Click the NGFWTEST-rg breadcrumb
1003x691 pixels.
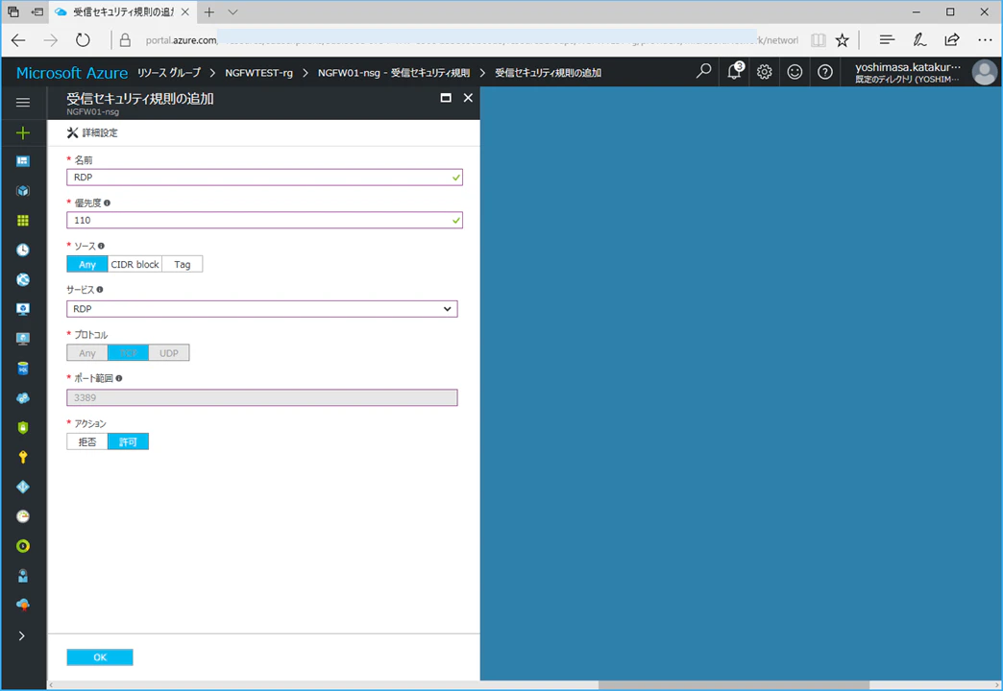pos(259,73)
